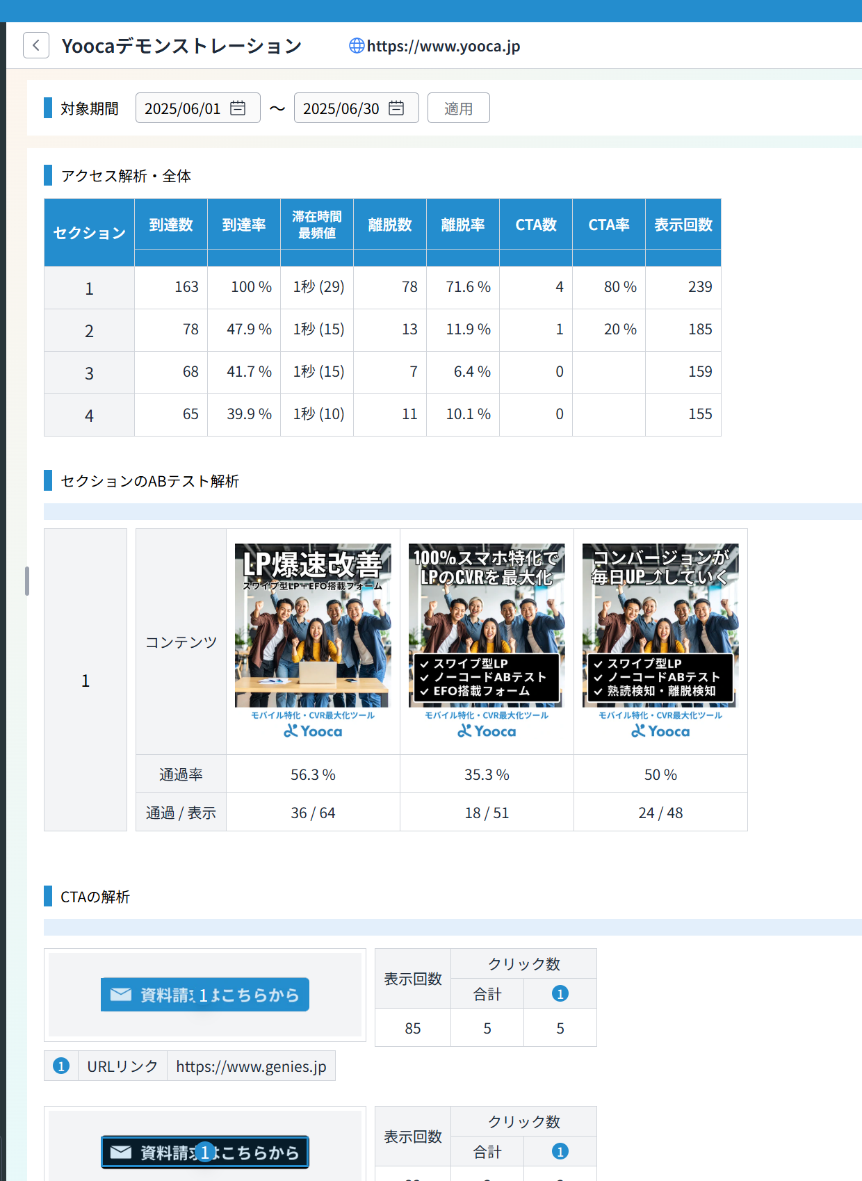Image resolution: width=862 pixels, height=1181 pixels.
Task: Click the 到達数 column header
Action: coord(171,225)
